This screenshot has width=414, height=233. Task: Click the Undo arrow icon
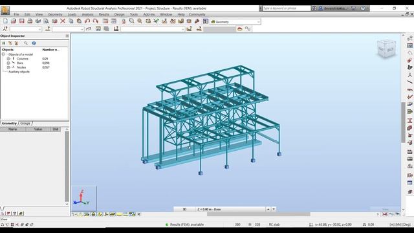(x=87, y=21)
